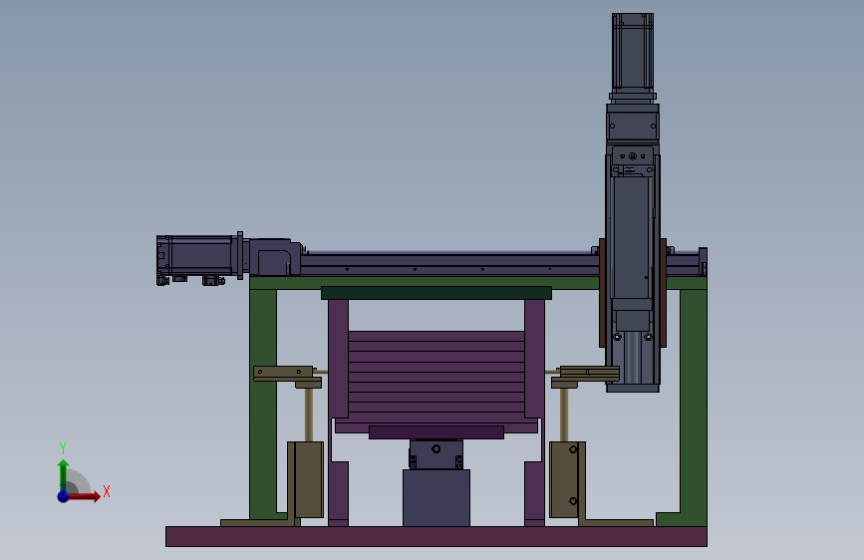Select the left olive clamp plate with two holes
The image size is (864, 560).
pyautogui.click(x=283, y=372)
